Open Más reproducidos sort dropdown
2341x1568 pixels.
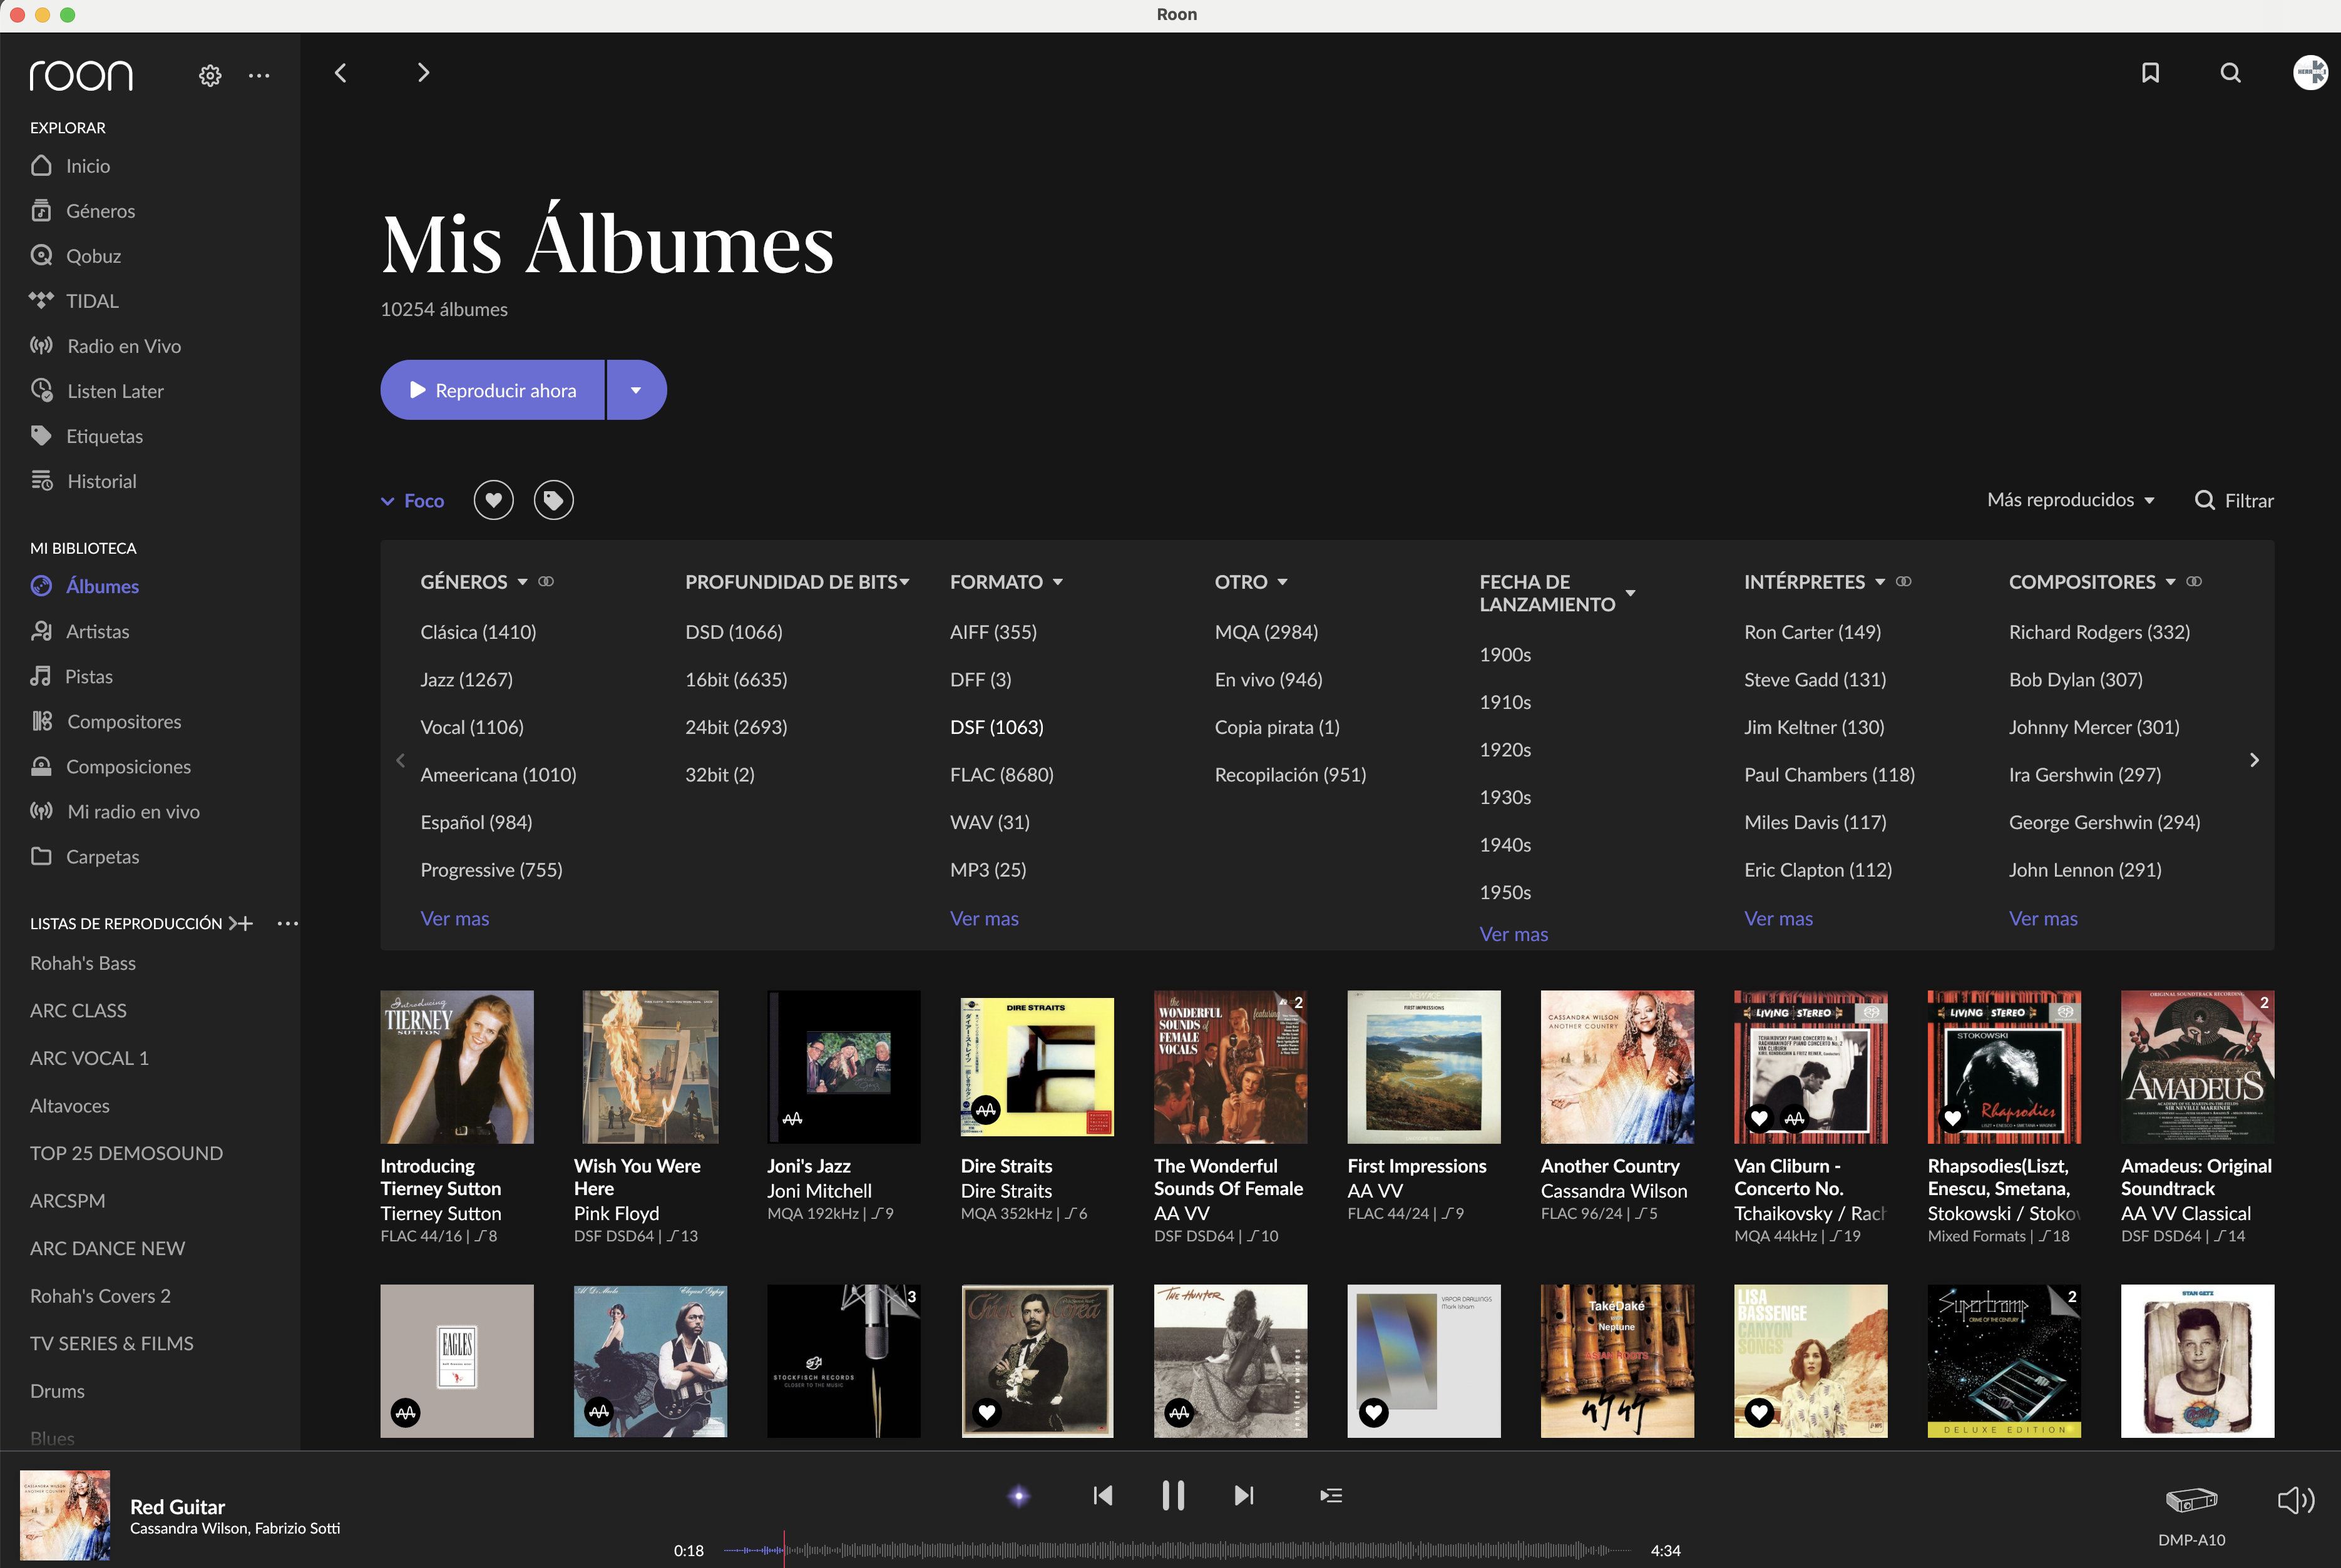tap(2070, 500)
